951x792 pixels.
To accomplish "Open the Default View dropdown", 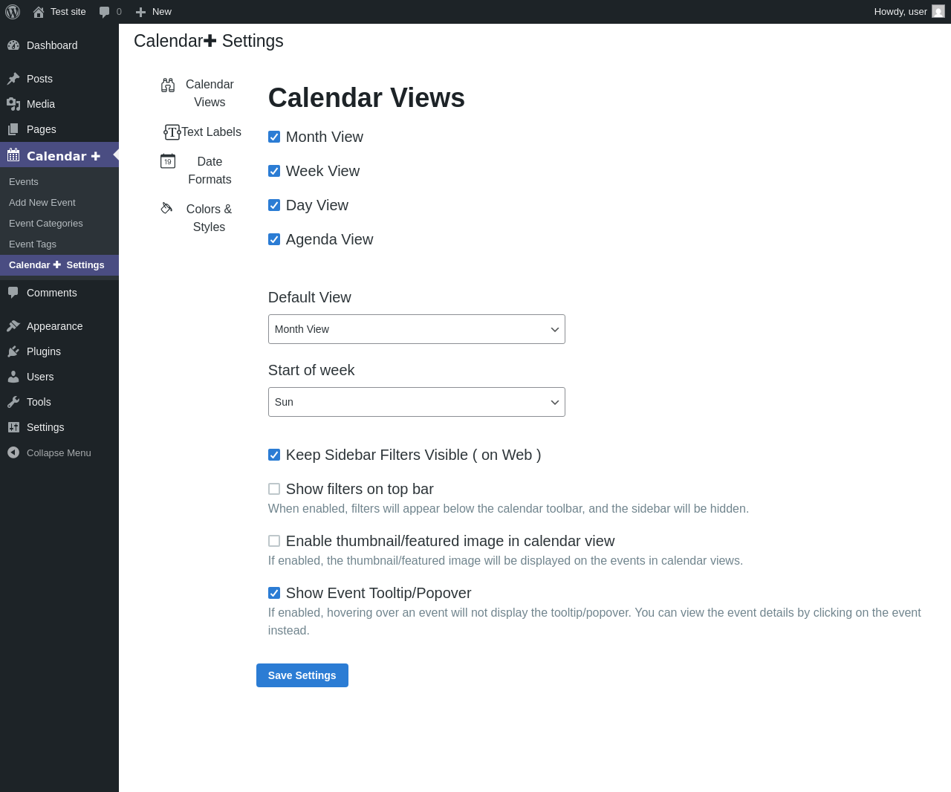I will [417, 329].
